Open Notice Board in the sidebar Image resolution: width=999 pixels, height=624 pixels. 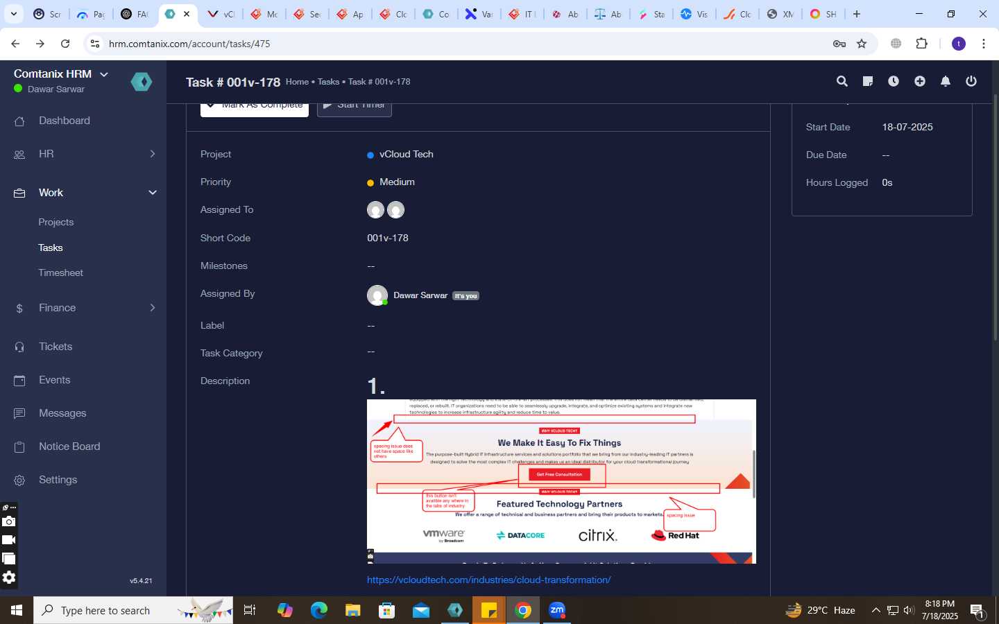(69, 447)
